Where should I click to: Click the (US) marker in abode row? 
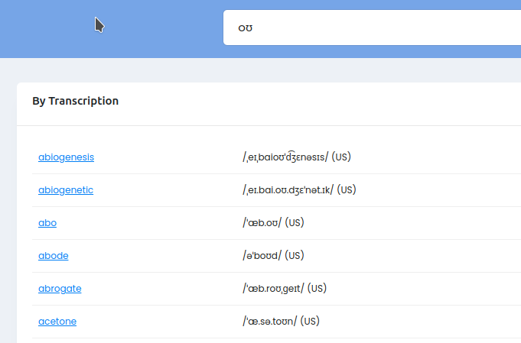click(295, 256)
